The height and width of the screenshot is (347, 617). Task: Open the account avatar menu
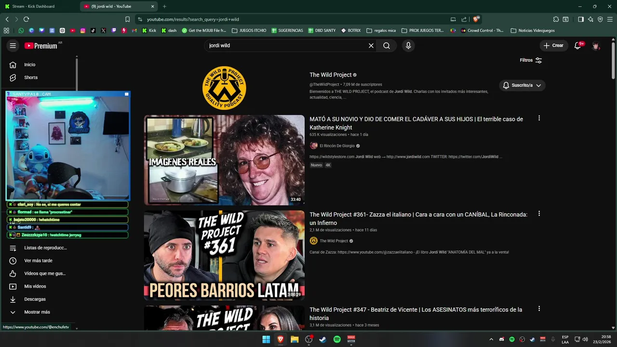pyautogui.click(x=596, y=45)
